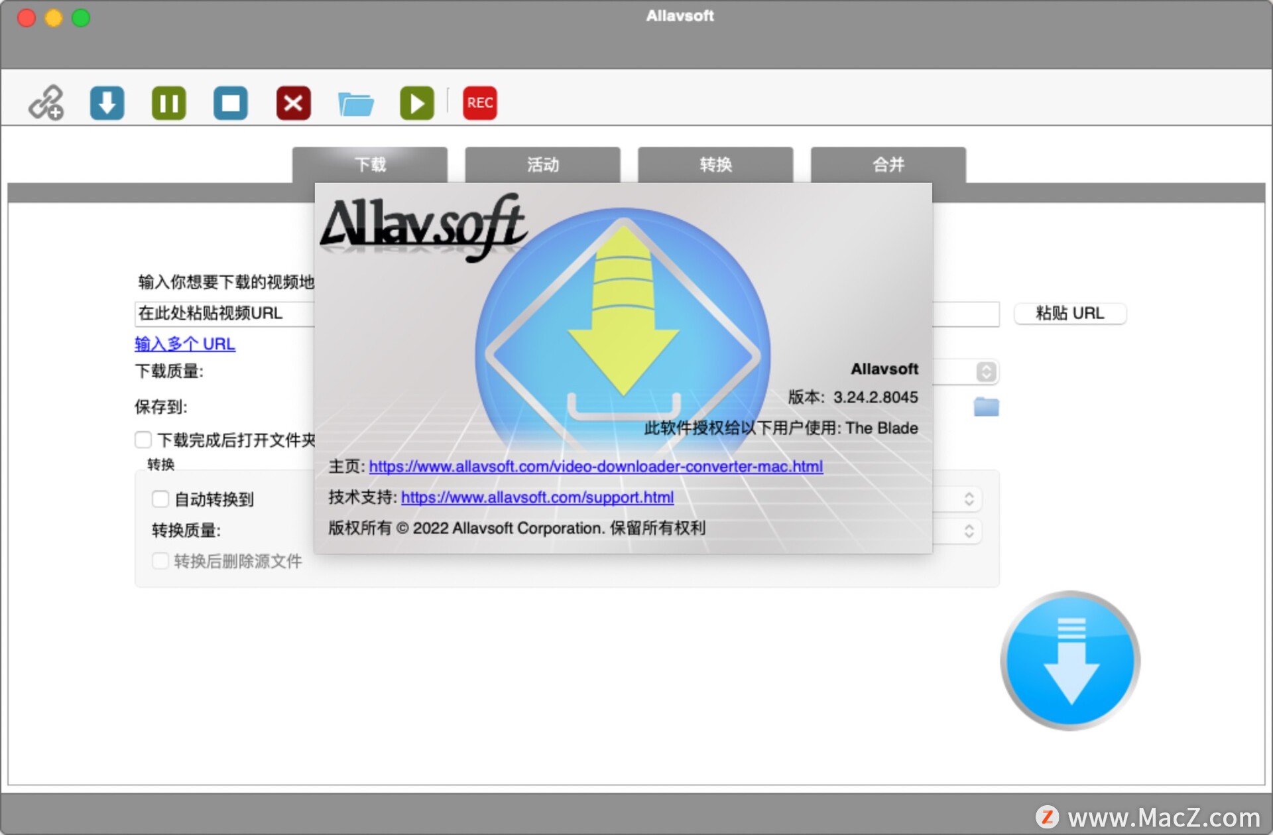Delete task with red X icon
This screenshot has height=835, width=1273.
click(294, 103)
